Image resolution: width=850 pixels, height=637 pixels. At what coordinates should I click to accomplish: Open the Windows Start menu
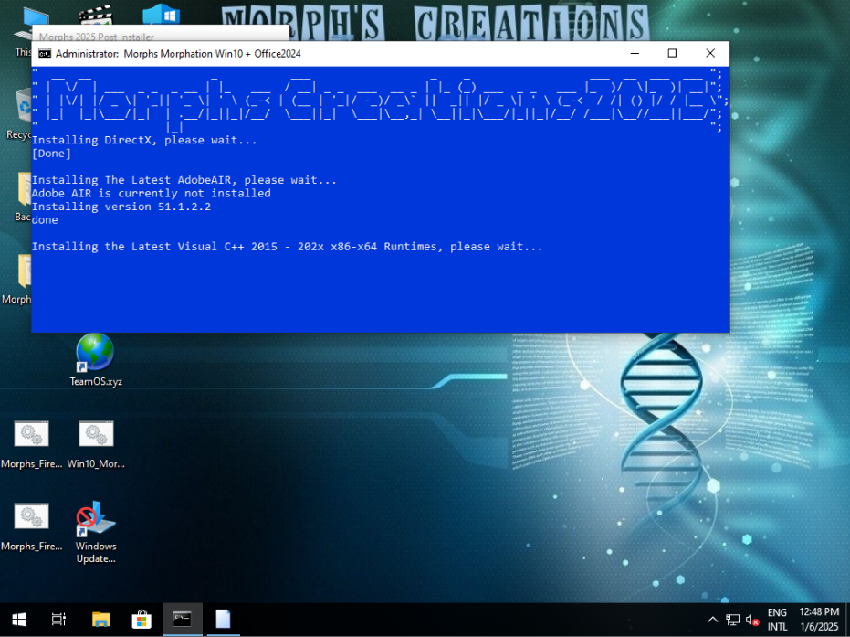click(x=18, y=619)
